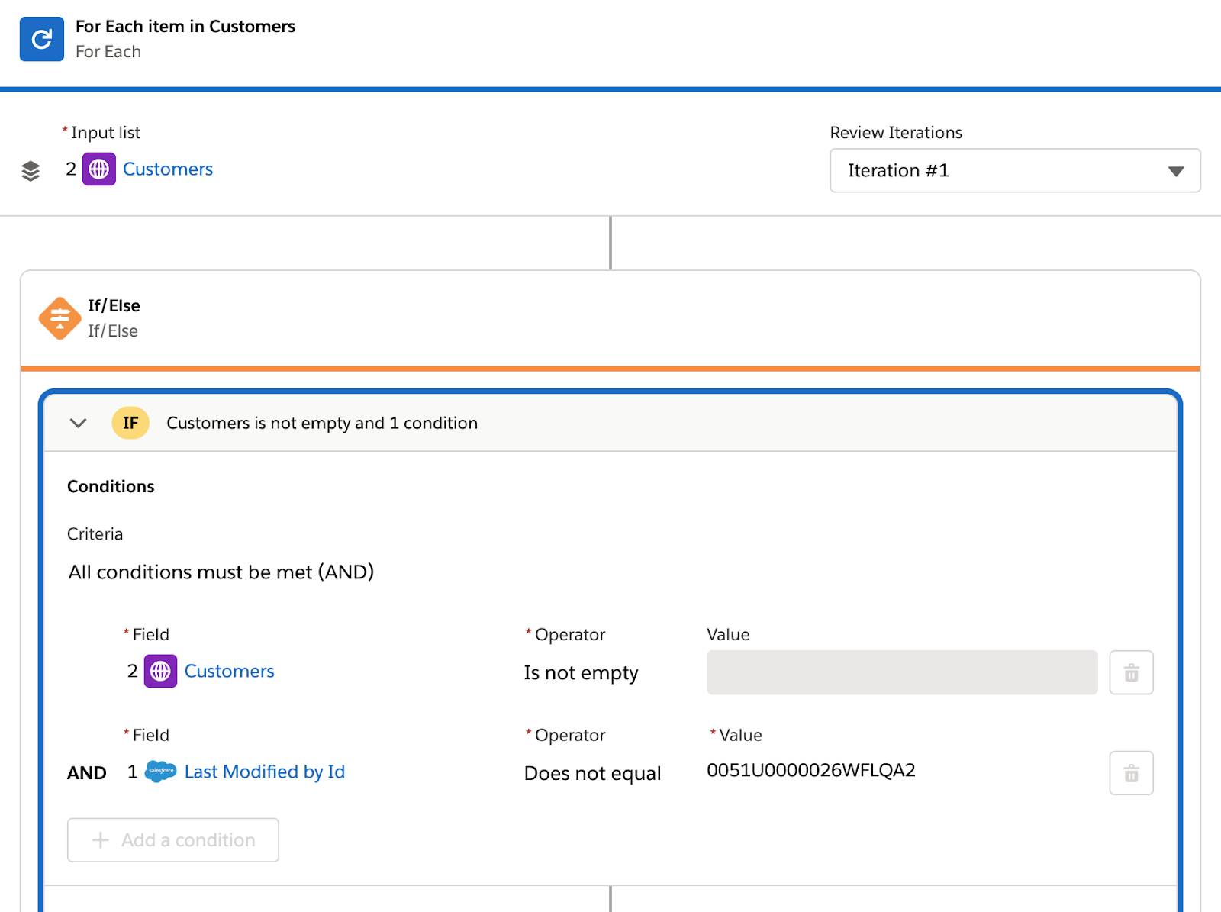
Task: Click the AND label before second condition
Action: click(x=87, y=773)
